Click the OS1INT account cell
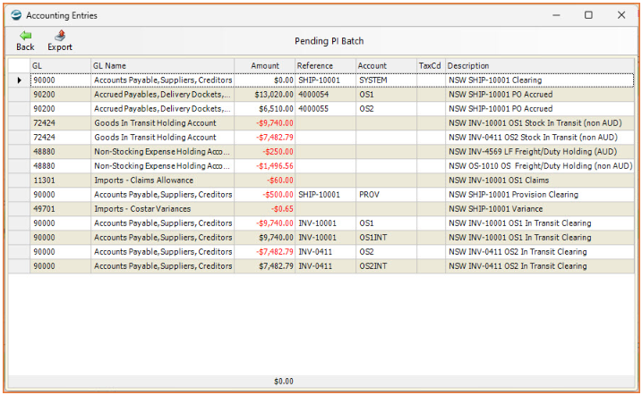This screenshot has height=395, width=642. coord(386,238)
